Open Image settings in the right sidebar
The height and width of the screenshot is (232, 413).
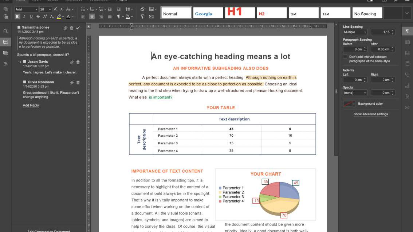pyautogui.click(x=407, y=52)
